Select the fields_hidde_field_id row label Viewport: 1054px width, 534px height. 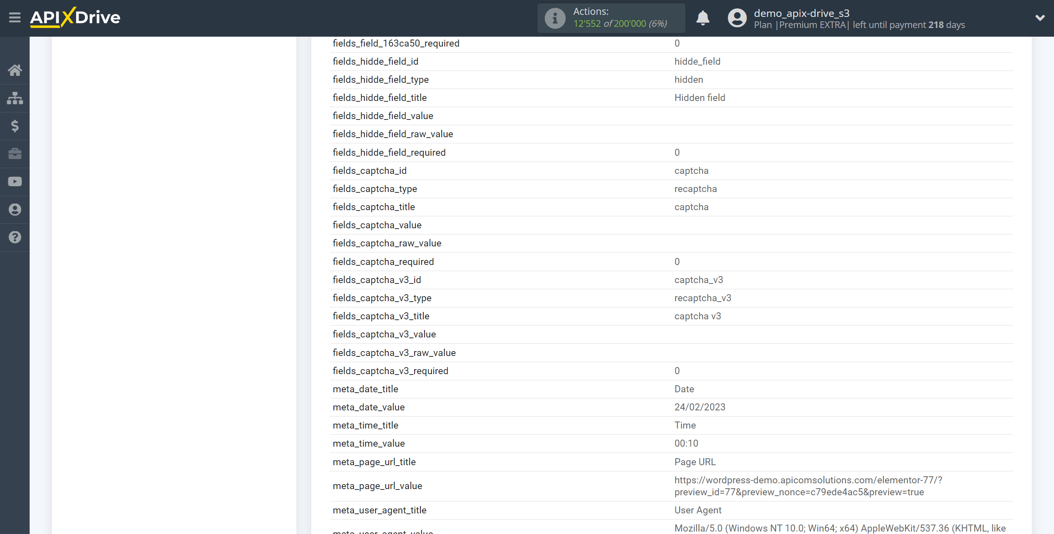[375, 61]
